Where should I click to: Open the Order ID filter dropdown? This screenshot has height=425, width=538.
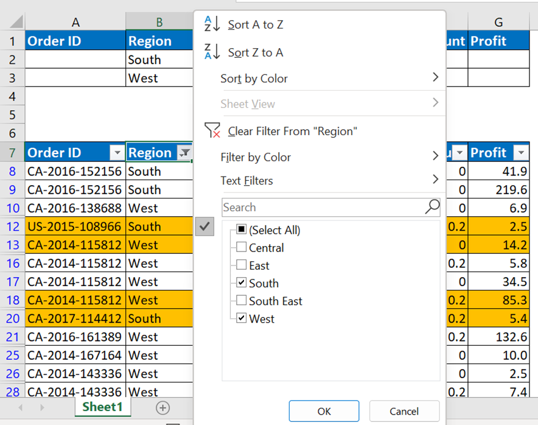pos(116,153)
